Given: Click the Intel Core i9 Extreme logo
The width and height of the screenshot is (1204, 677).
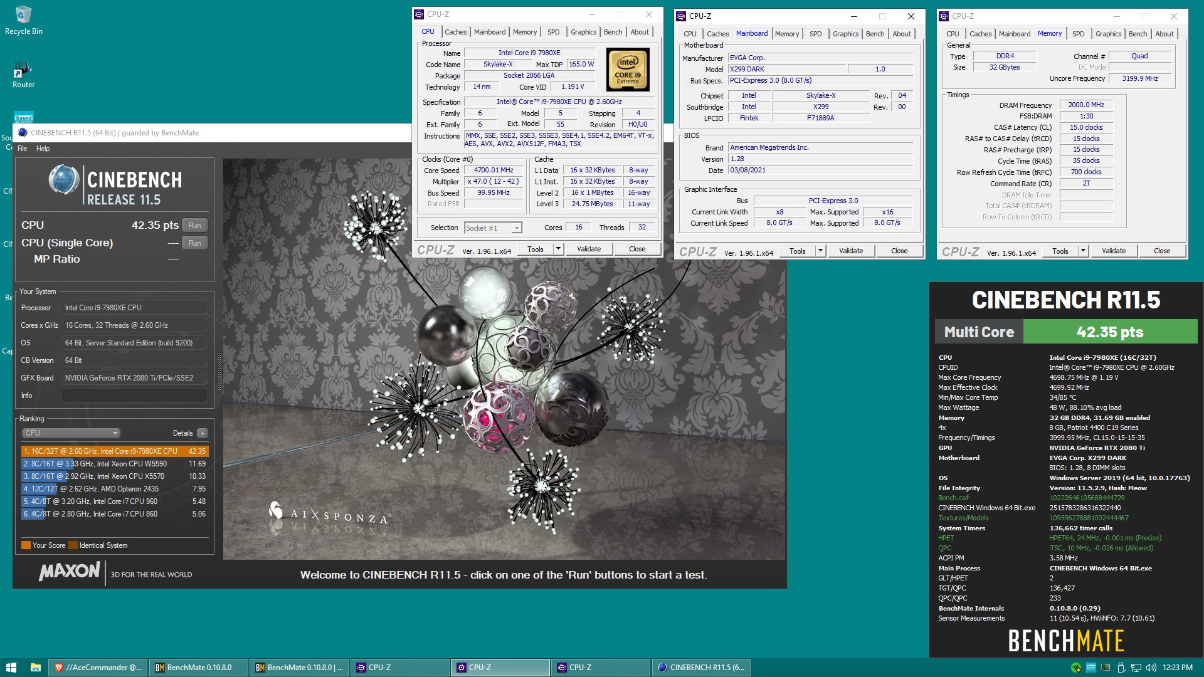Looking at the screenshot, I should 628,71.
